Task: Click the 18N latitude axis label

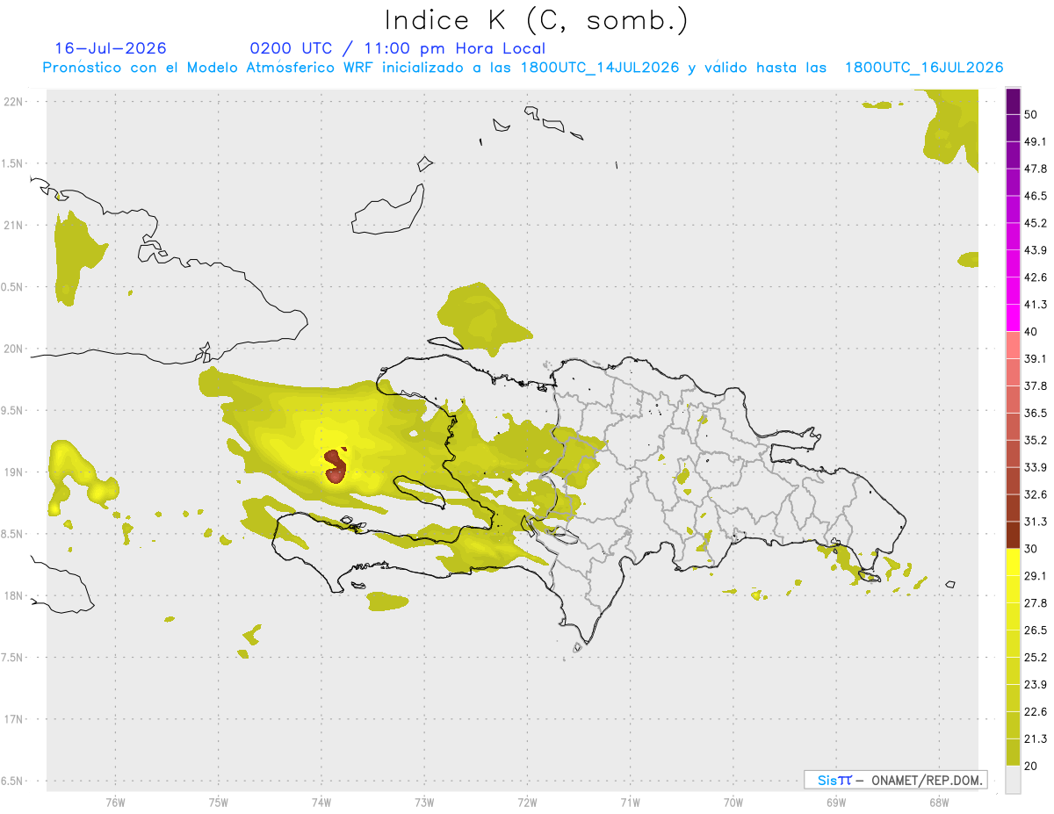Action: (13, 595)
